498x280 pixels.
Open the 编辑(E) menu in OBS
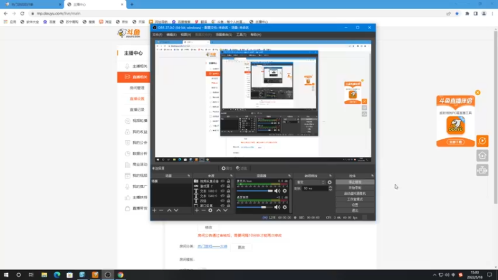pyautogui.click(x=171, y=35)
